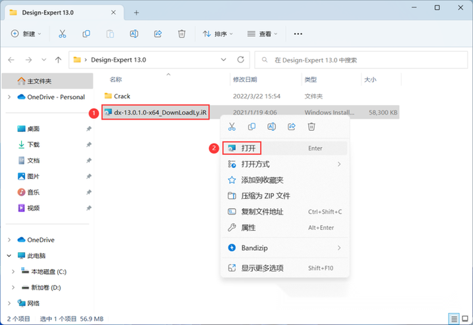Click the Copy icon in the top toolbar

pos(86,33)
